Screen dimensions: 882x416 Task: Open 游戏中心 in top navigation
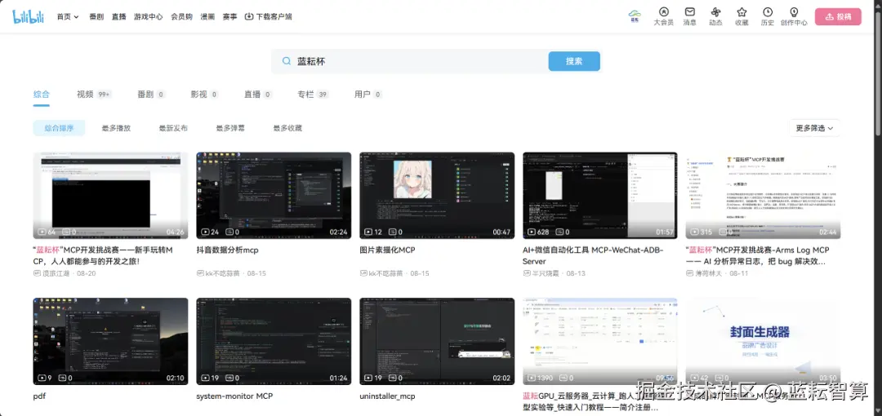[x=148, y=17]
